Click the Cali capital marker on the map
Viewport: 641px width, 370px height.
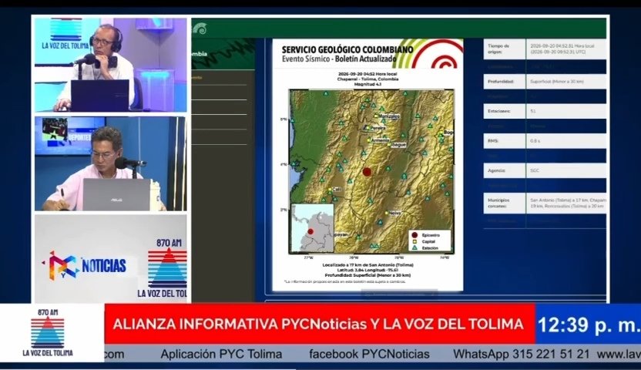[x=330, y=190]
